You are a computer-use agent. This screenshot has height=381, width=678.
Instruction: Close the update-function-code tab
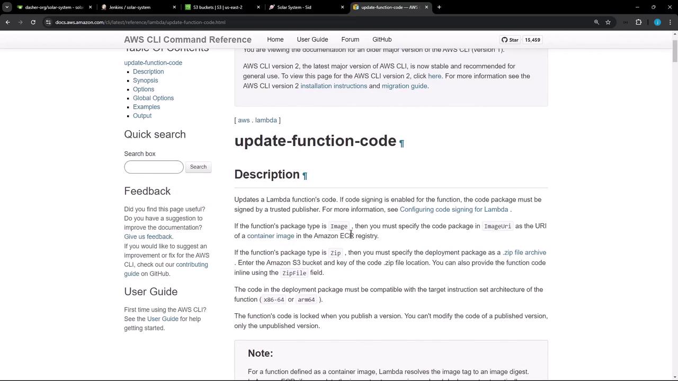pos(426,7)
